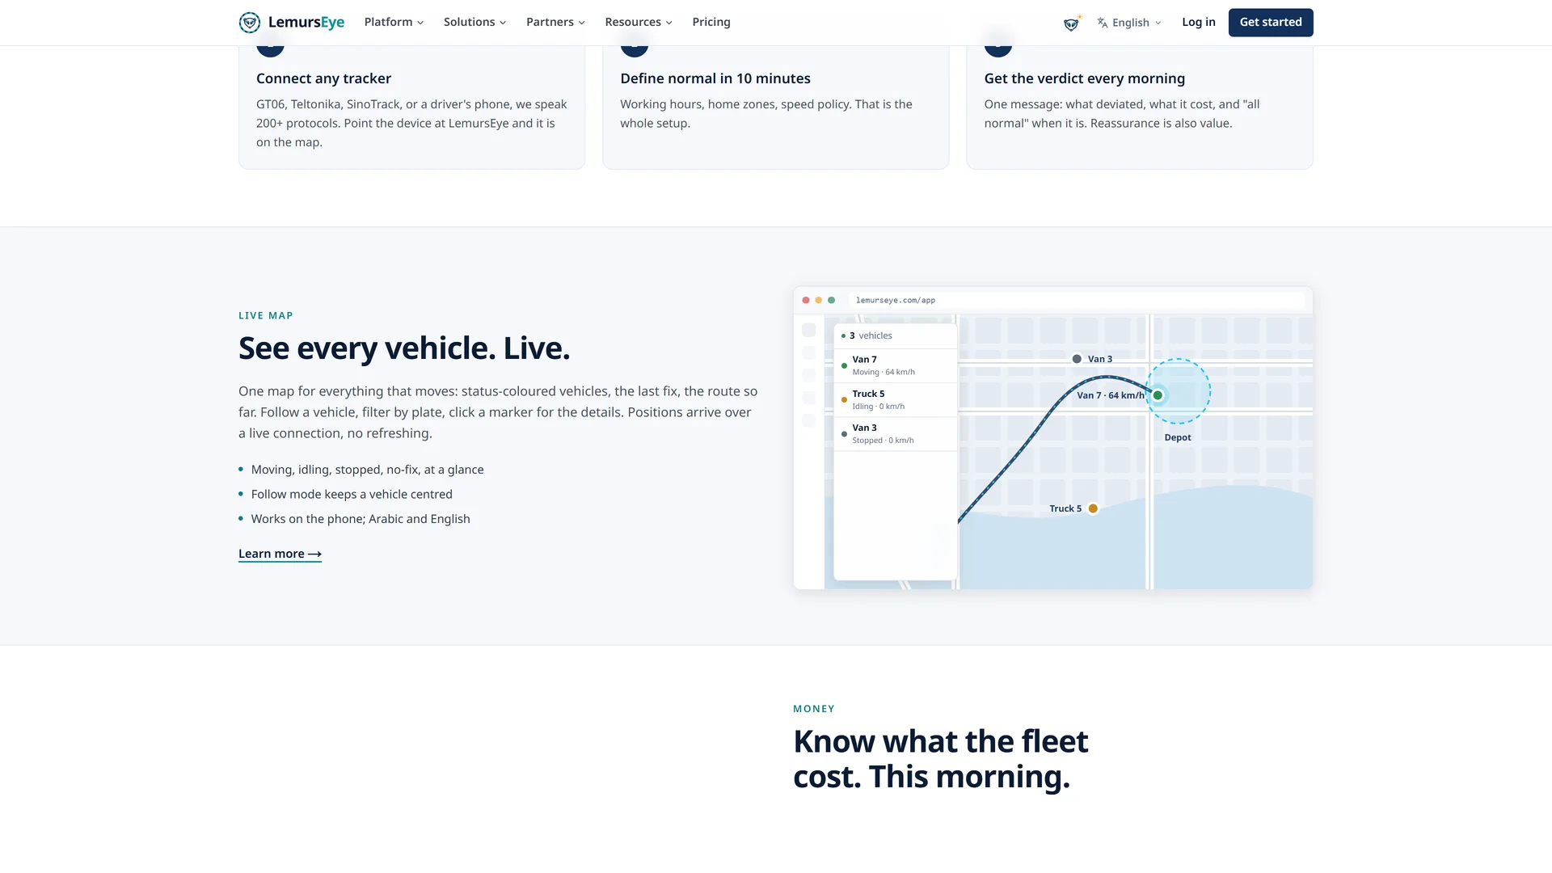This screenshot has height=873, width=1552.
Task: Open the English language selector
Action: click(1129, 23)
